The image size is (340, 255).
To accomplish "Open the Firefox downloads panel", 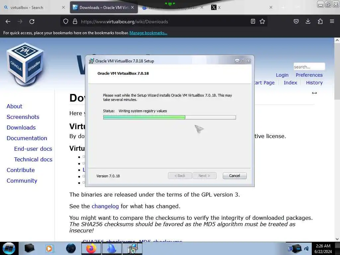I will [308, 21].
